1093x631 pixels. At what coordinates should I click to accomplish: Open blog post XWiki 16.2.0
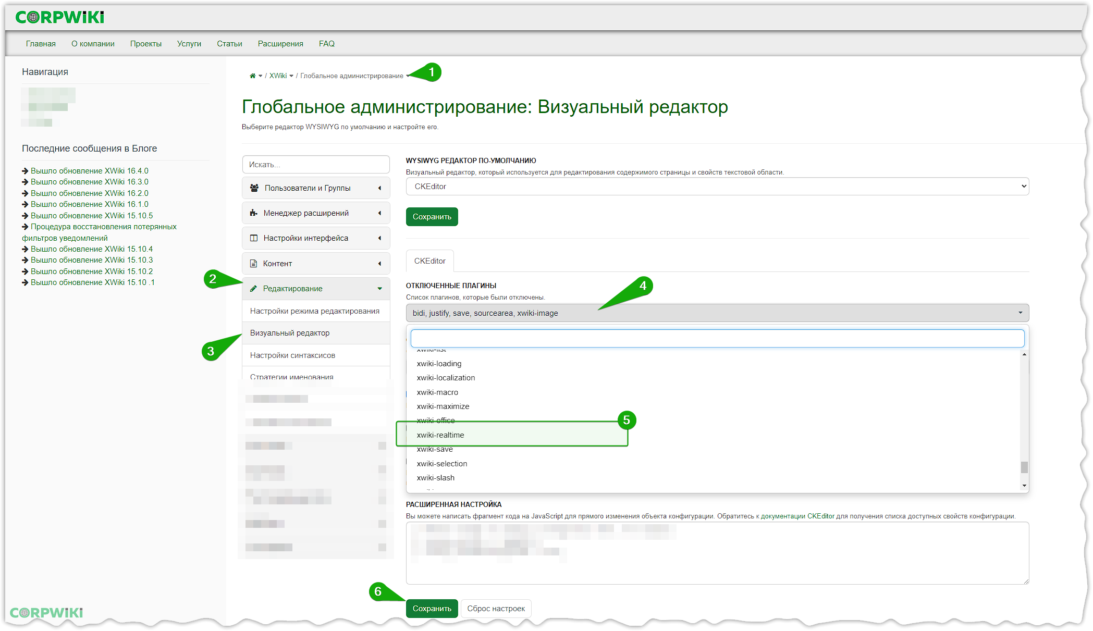(90, 193)
